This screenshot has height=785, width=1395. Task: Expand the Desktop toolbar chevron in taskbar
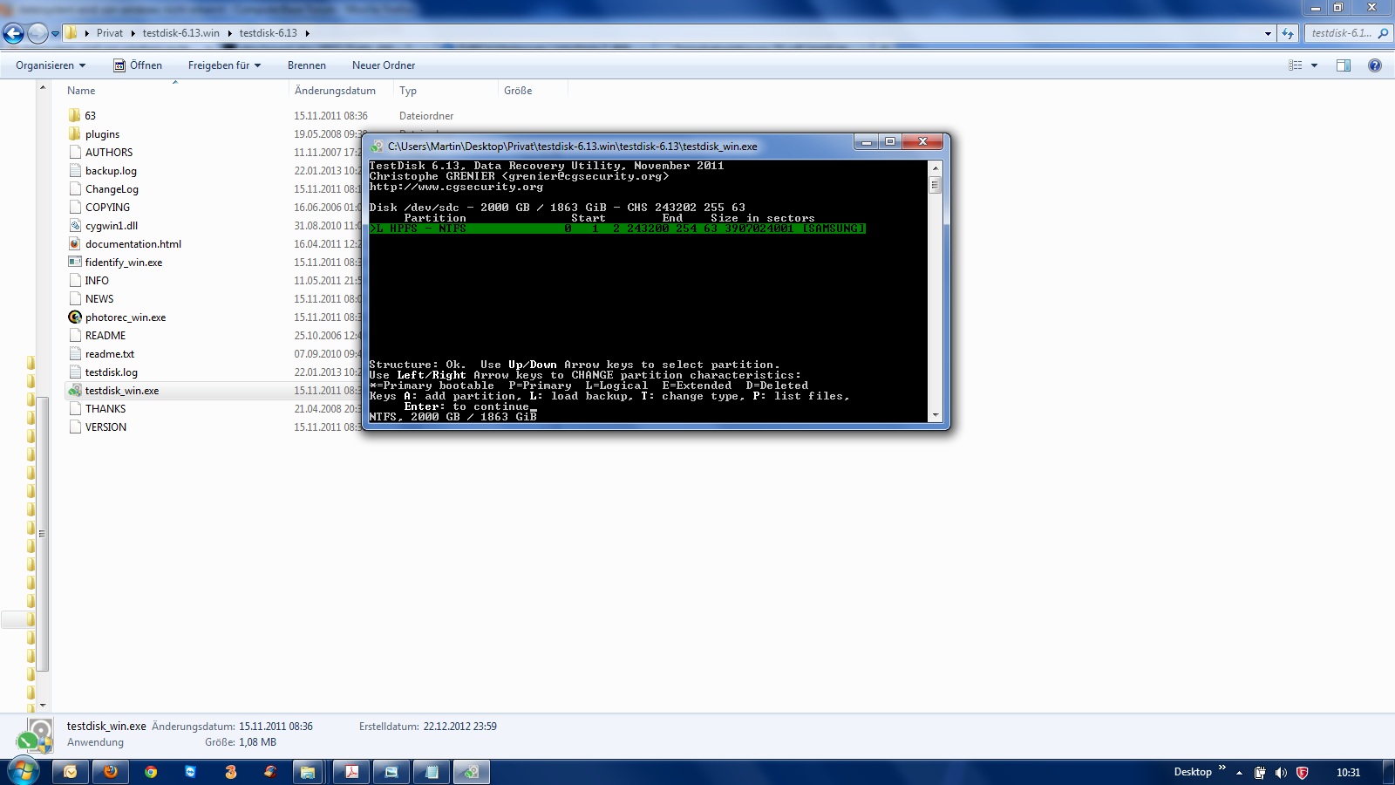(1222, 768)
